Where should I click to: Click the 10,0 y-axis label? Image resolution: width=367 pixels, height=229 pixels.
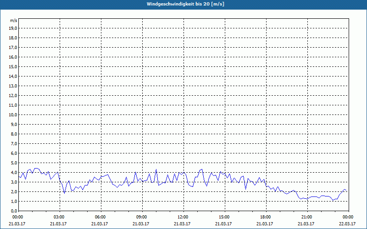13,115
